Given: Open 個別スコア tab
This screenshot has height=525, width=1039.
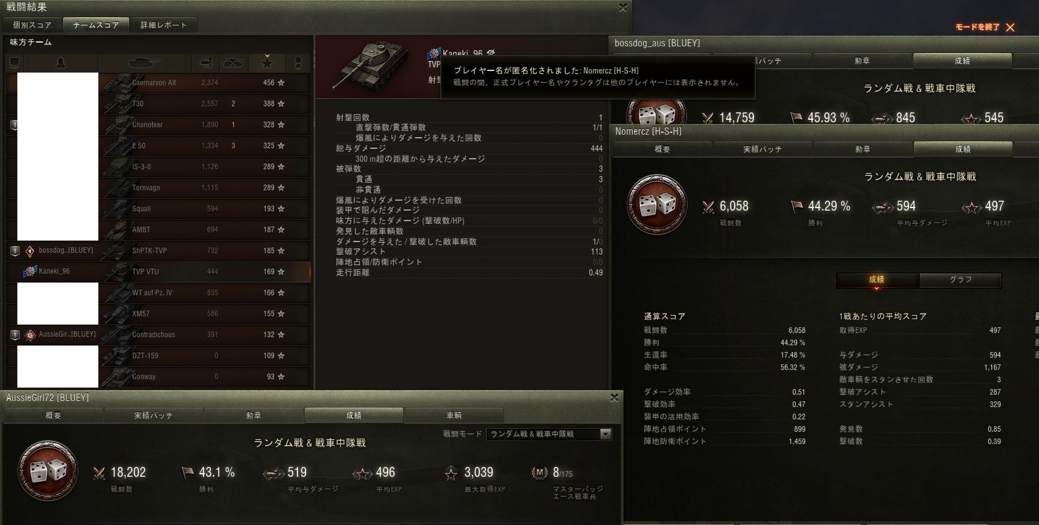Looking at the screenshot, I should 32,25.
